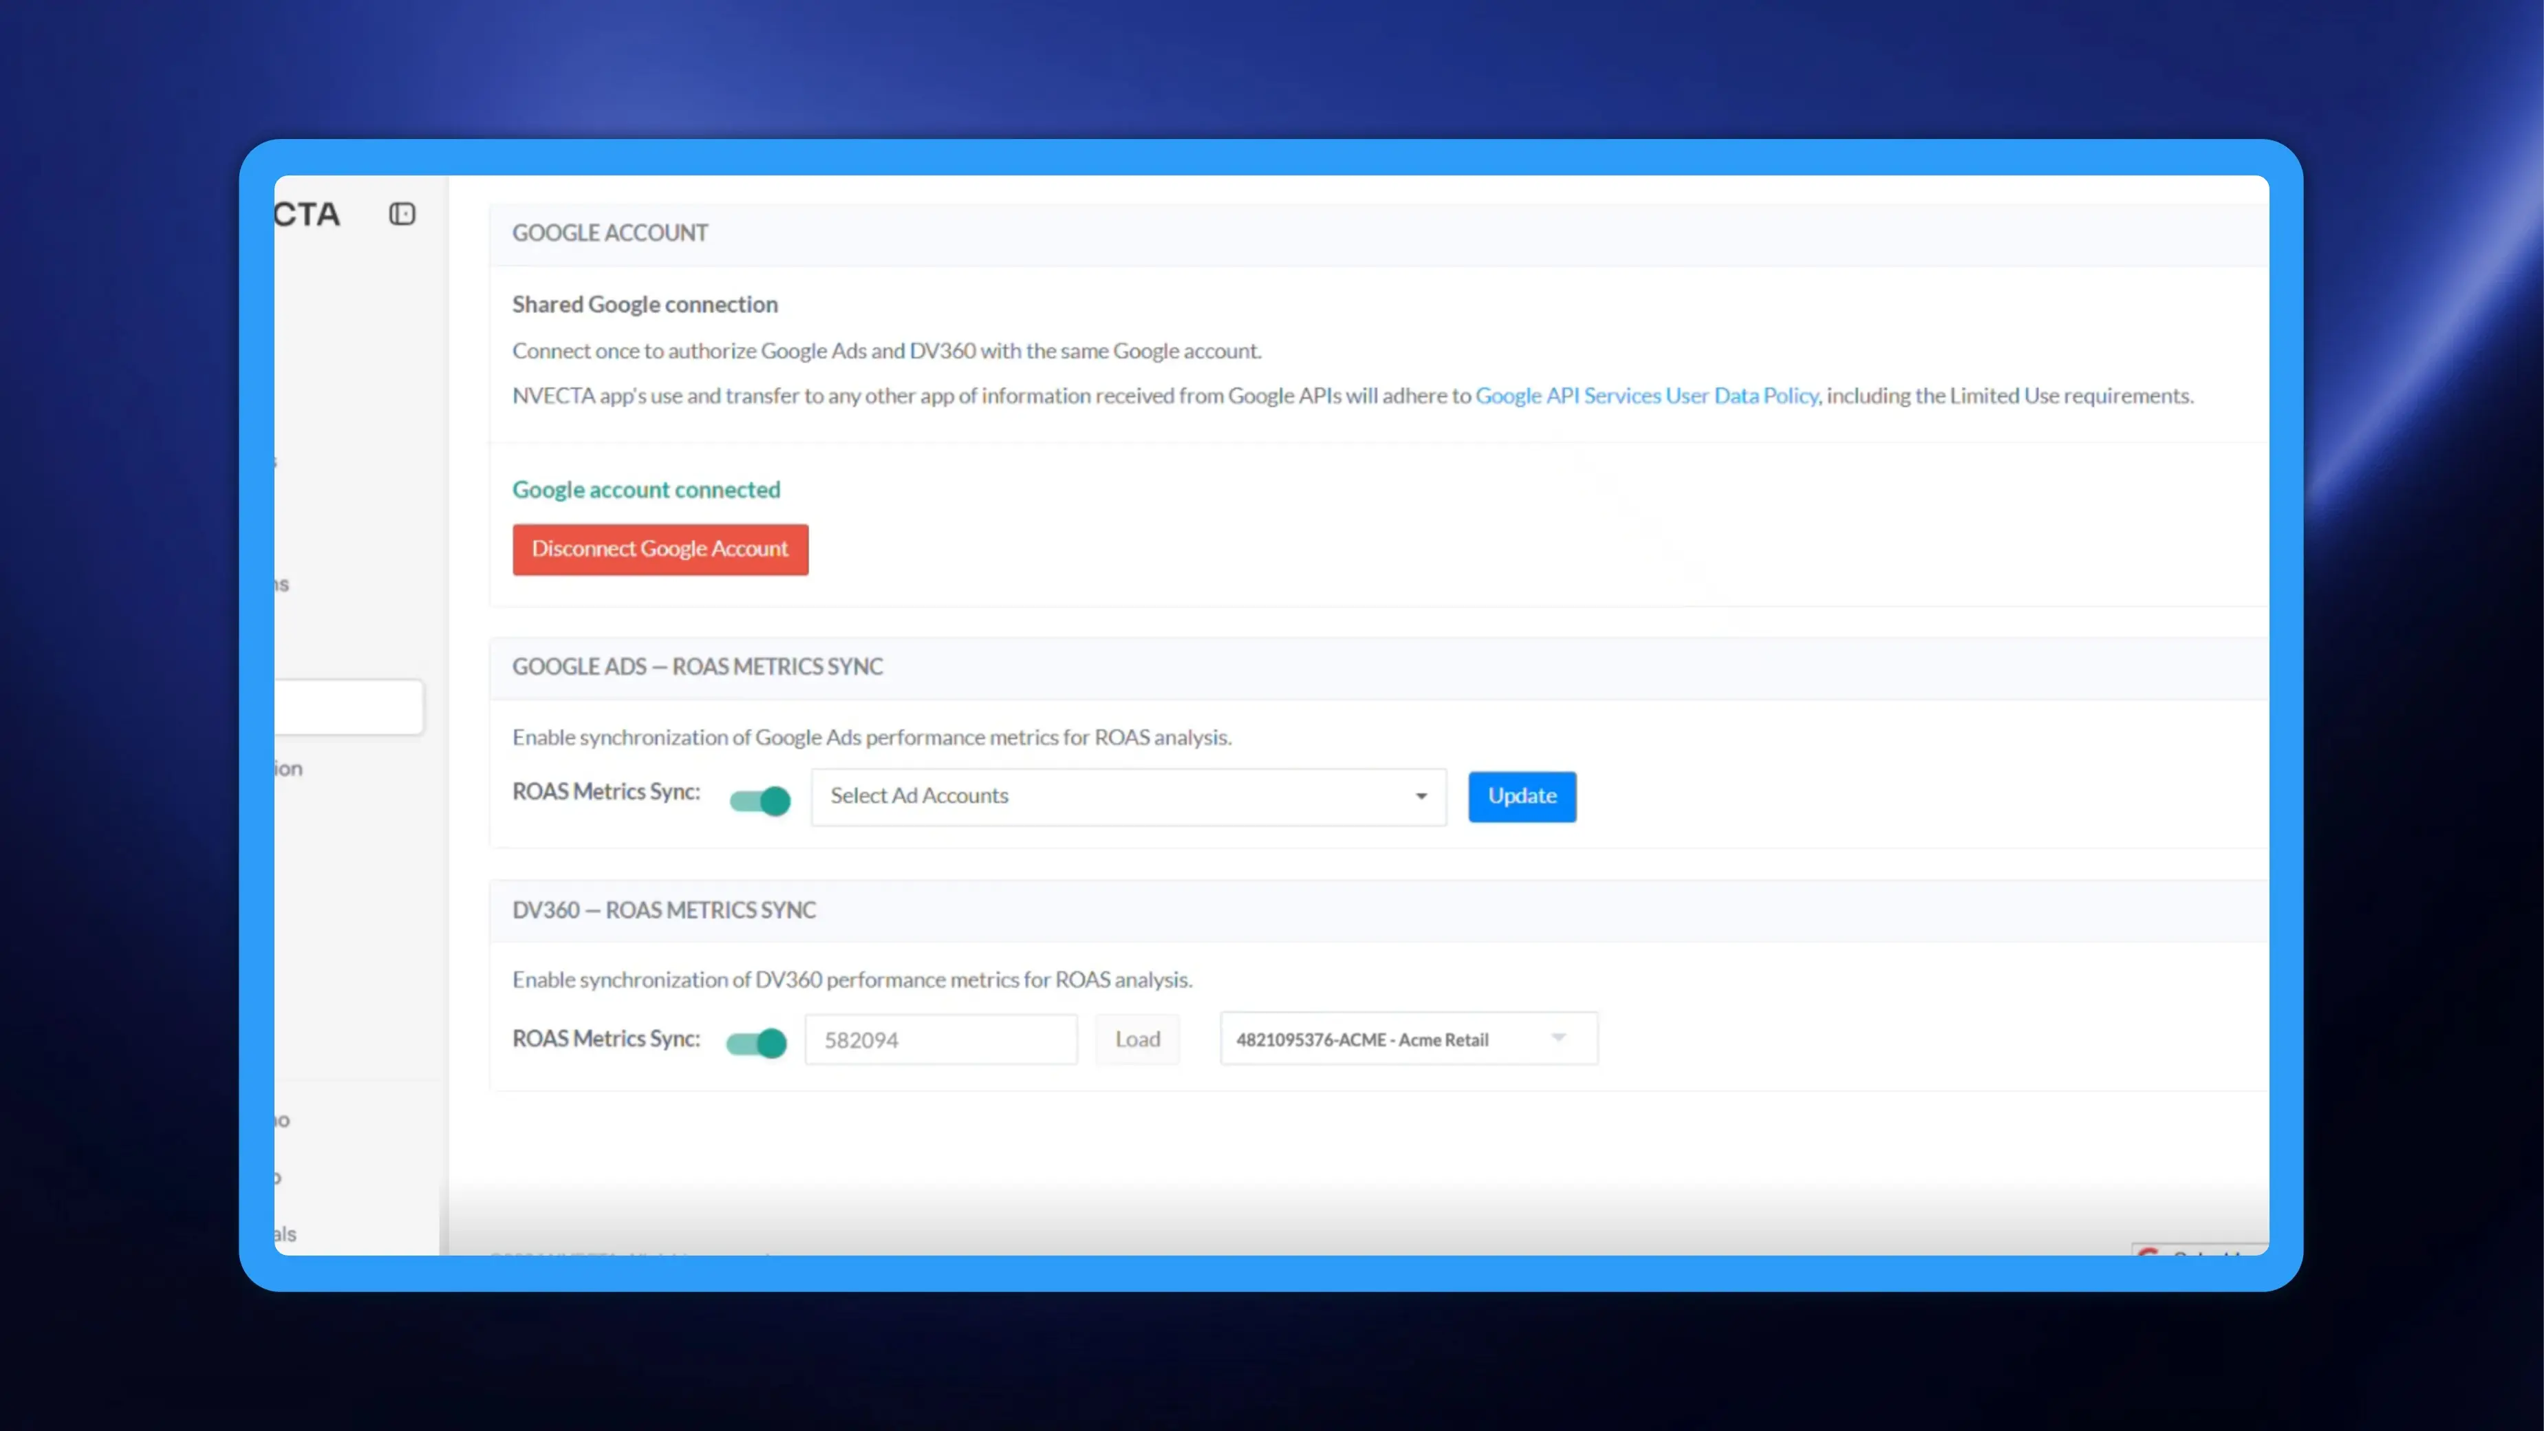This screenshot has height=1431, width=2544.
Task: Turn off DV360 ROAS Metrics Sync toggle
Action: [757, 1043]
